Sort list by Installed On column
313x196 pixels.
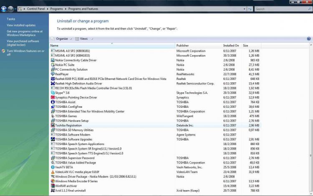point(232,46)
